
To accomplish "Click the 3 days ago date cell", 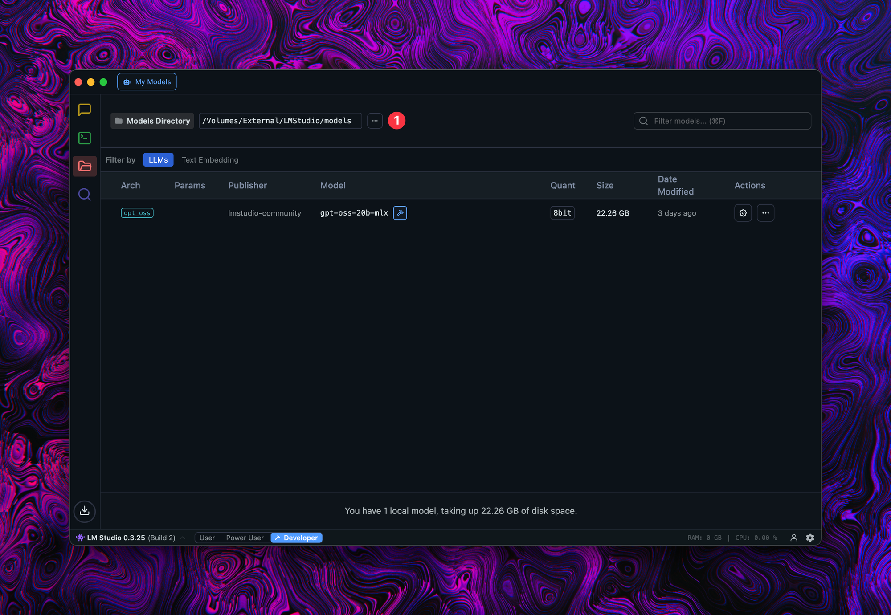I will point(677,213).
